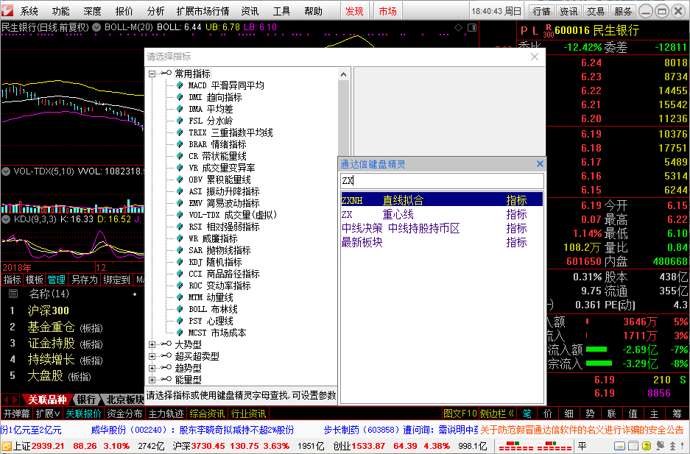Image resolution: width=690 pixels, height=454 pixels.
Task: Expand the 能量型 tree node
Action: coord(152,380)
